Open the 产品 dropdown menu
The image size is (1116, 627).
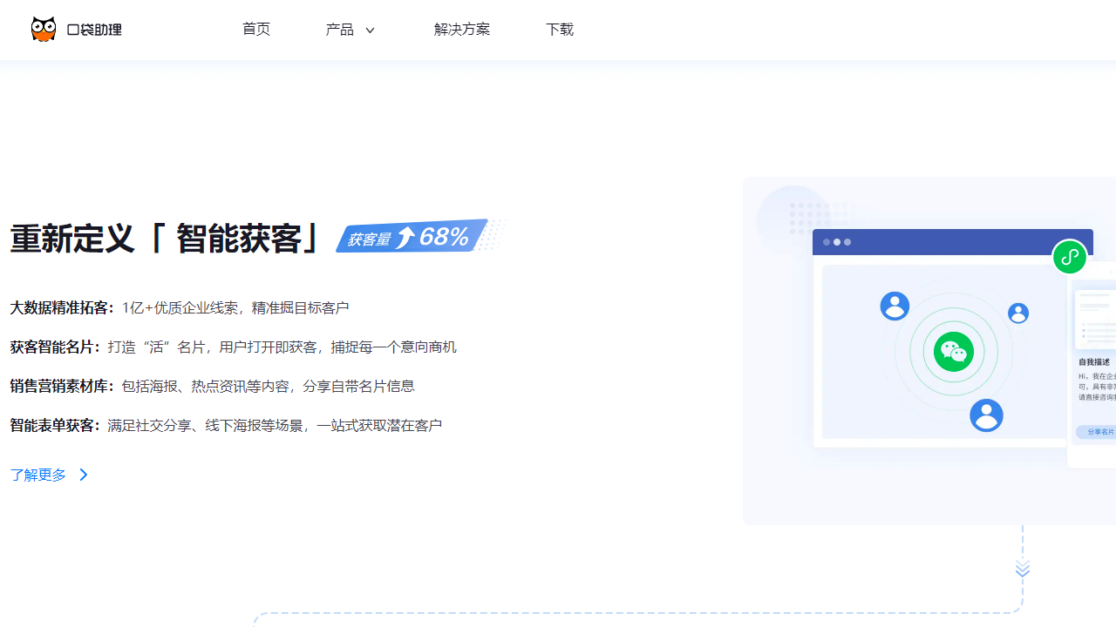click(x=340, y=29)
